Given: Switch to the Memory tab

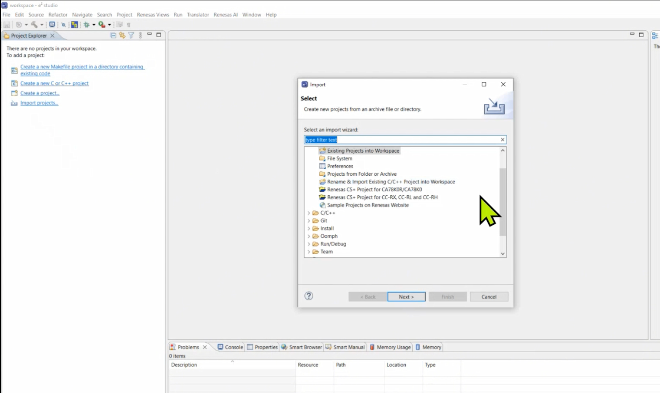Looking at the screenshot, I should click(x=428, y=347).
